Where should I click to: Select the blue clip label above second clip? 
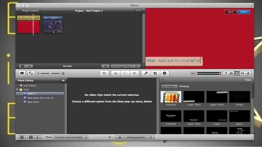pos(53,18)
